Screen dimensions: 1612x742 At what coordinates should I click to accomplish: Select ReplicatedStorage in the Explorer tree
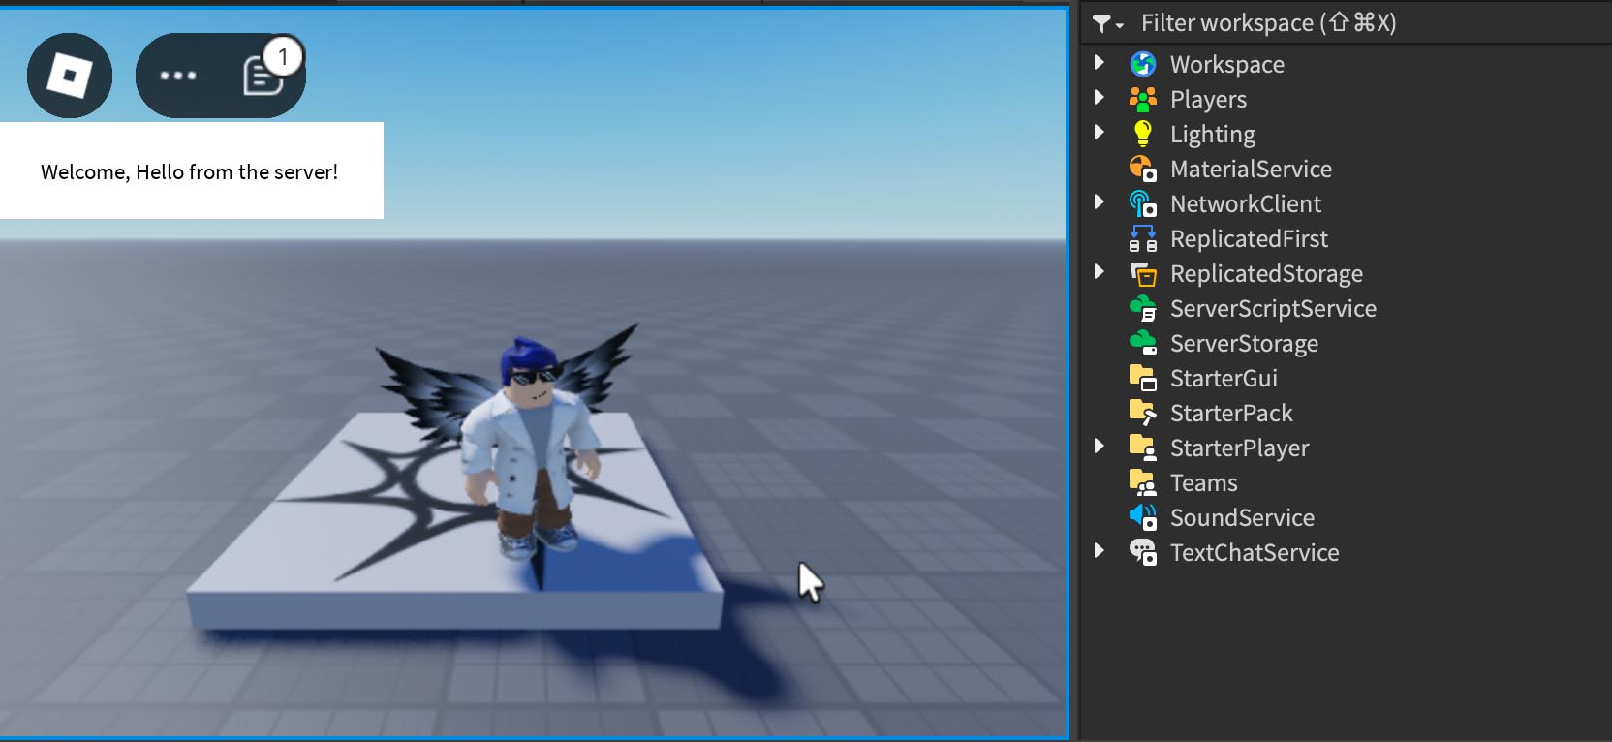[x=1266, y=274]
